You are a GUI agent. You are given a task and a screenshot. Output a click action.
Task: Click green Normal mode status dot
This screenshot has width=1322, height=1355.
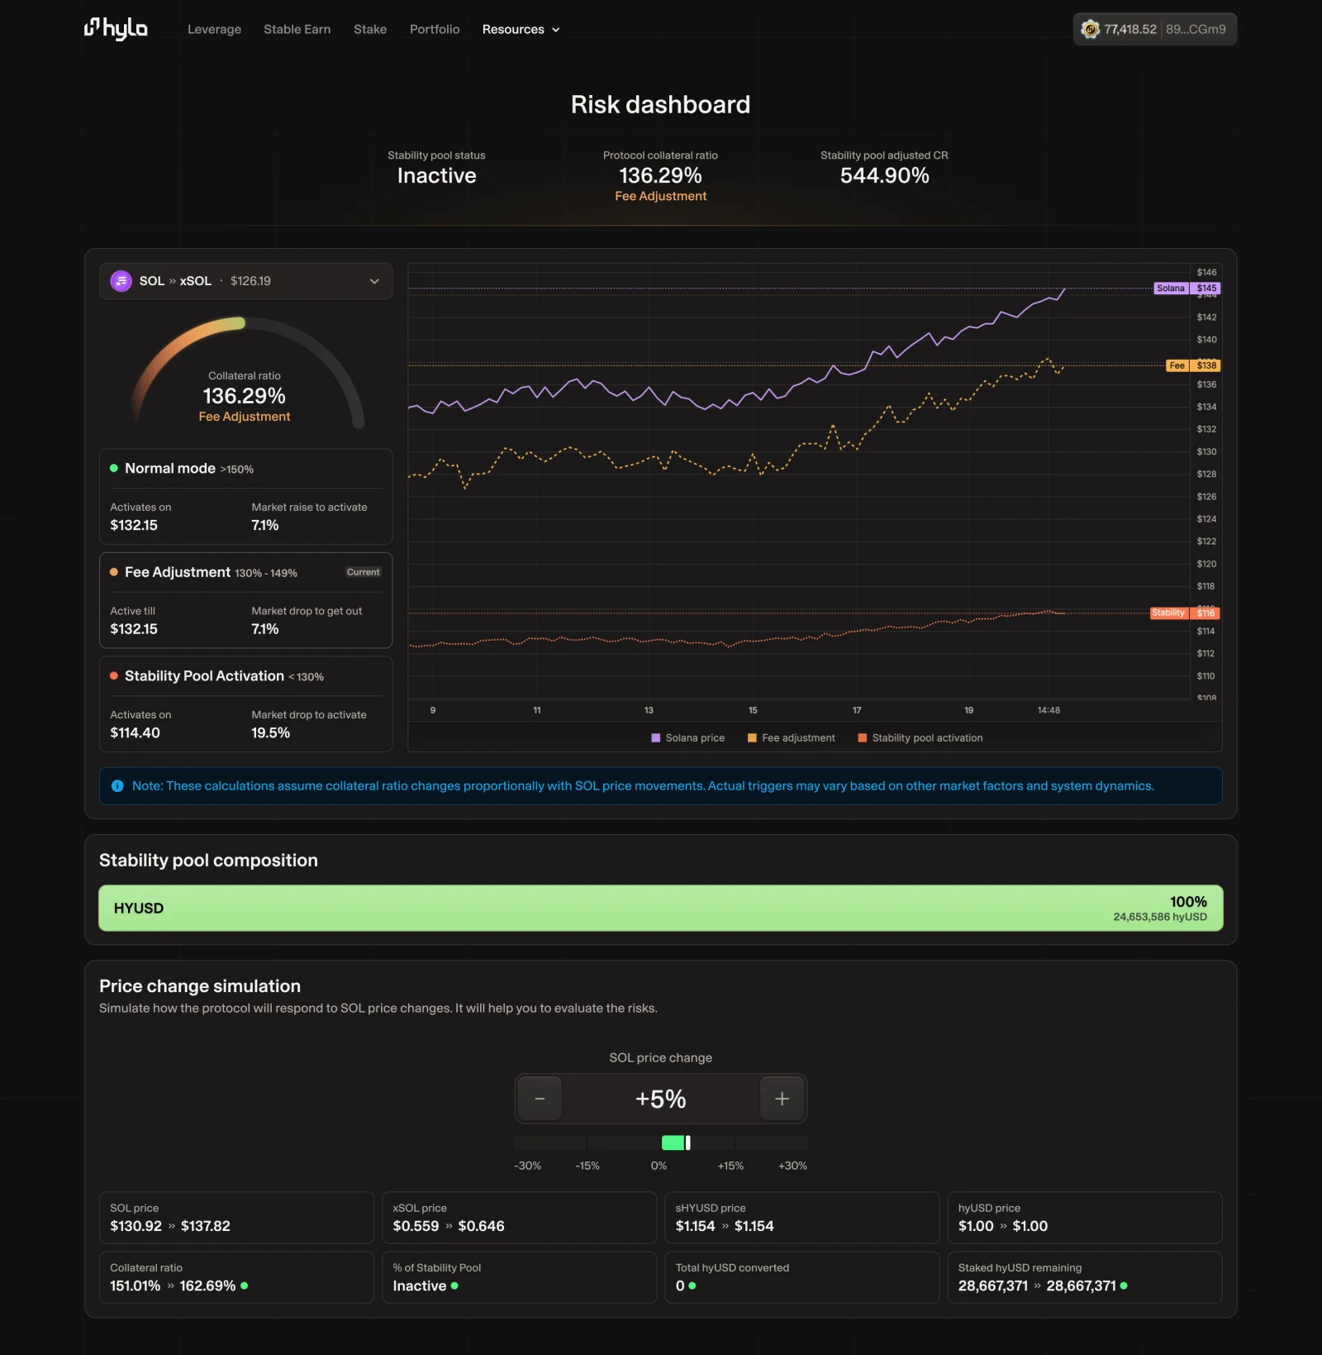pos(114,468)
